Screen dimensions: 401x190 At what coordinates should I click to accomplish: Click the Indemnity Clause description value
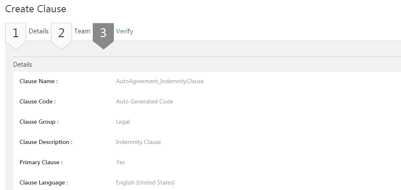(138, 142)
